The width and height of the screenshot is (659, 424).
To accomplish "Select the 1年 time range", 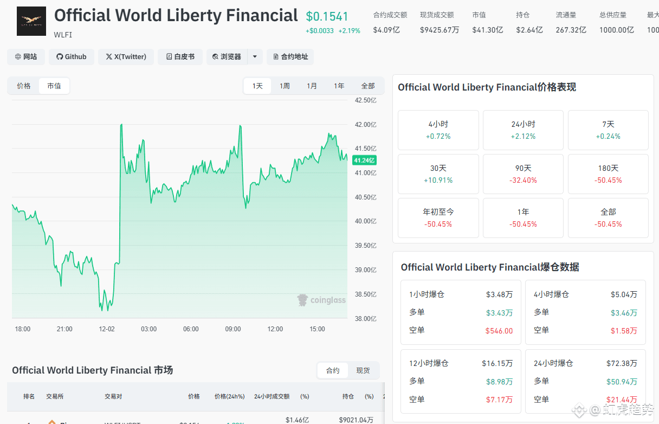I will coord(339,86).
